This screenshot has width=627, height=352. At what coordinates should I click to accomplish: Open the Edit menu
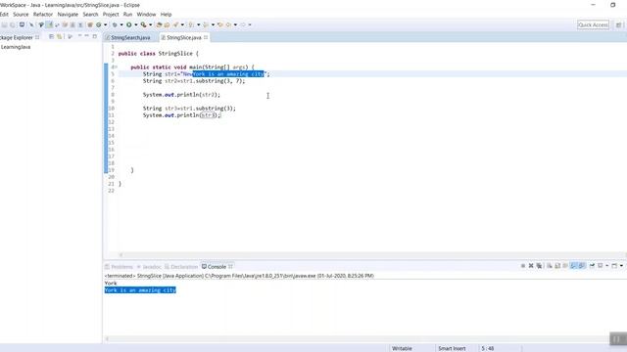pos(4,14)
